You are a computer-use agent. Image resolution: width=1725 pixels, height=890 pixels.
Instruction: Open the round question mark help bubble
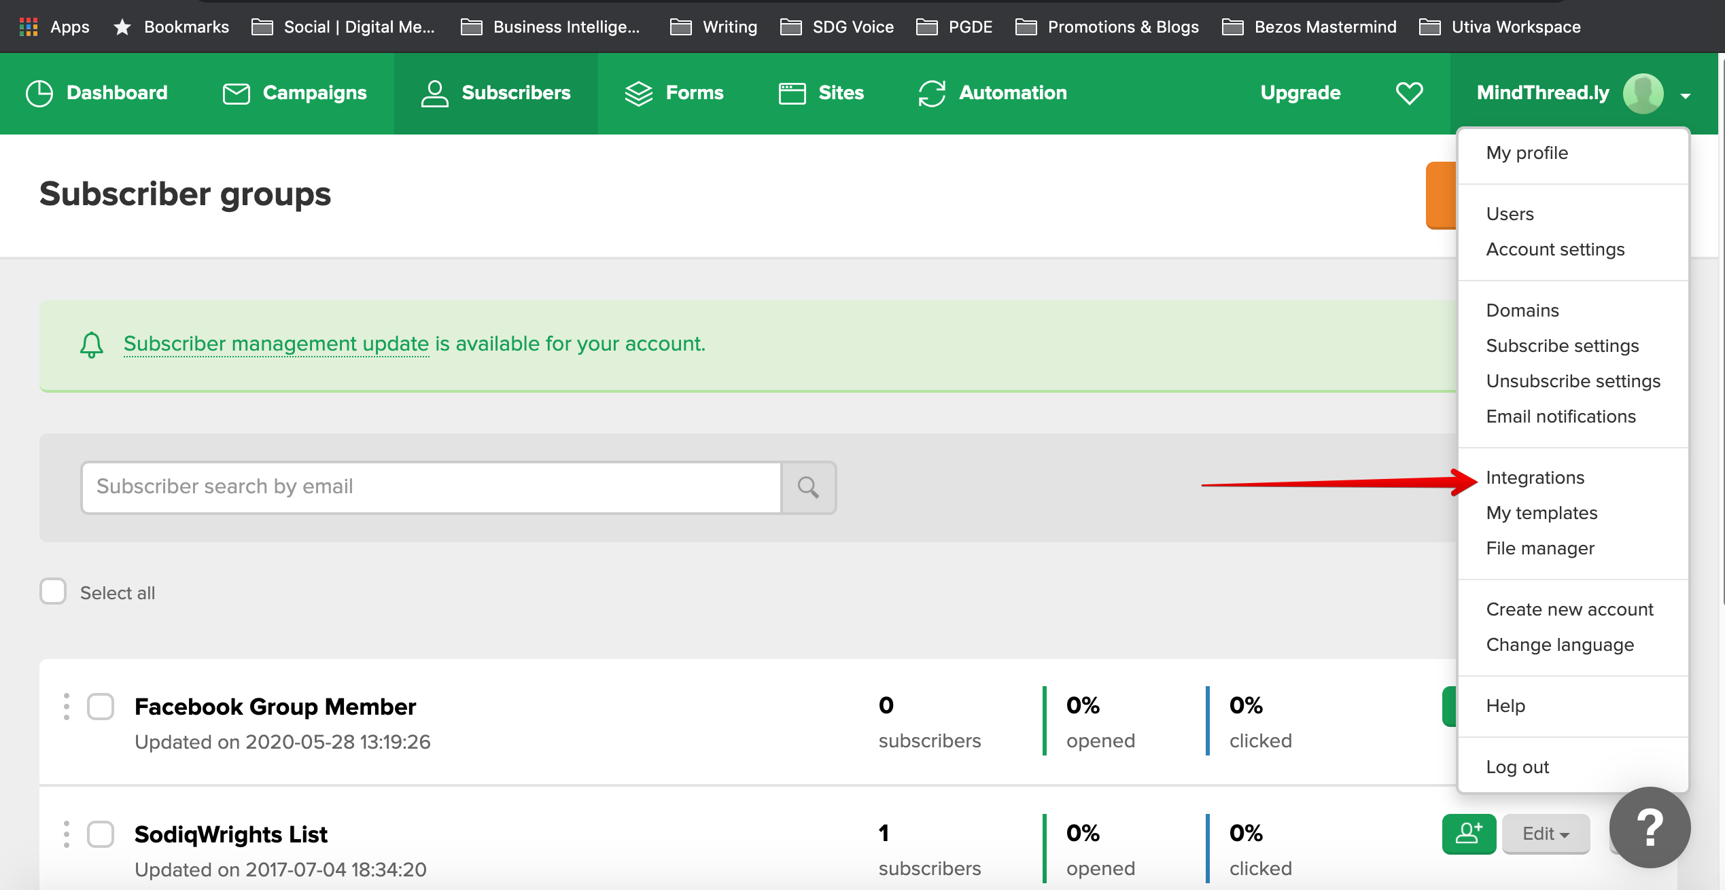(1650, 827)
